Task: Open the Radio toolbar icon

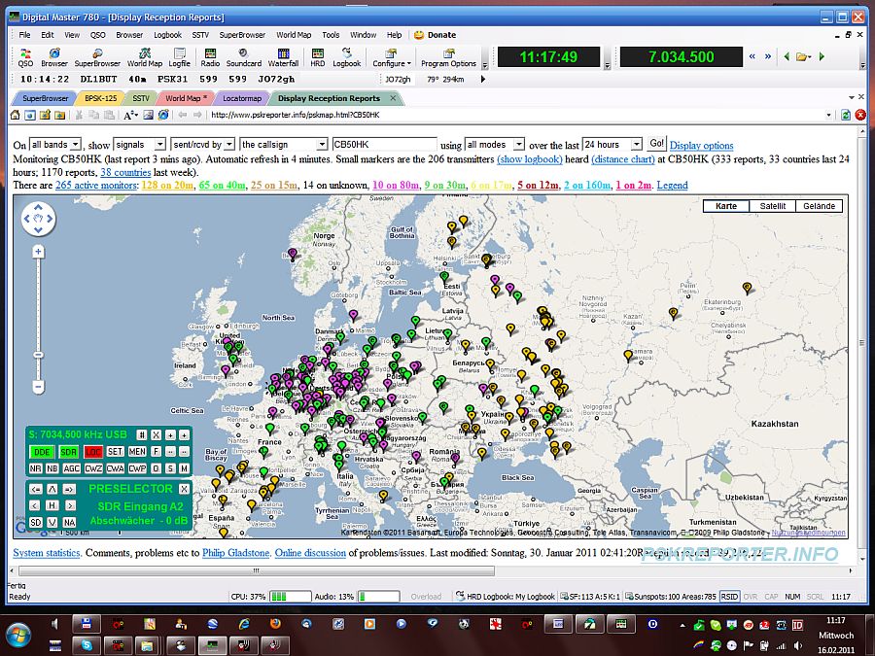Action: point(210,56)
